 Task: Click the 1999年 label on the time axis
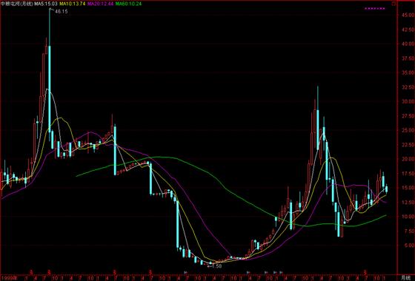pyautogui.click(x=9, y=278)
